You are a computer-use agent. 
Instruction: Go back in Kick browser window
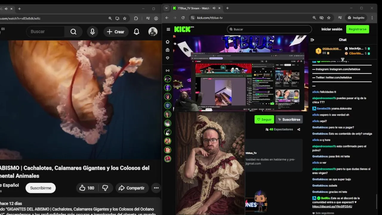167,18
